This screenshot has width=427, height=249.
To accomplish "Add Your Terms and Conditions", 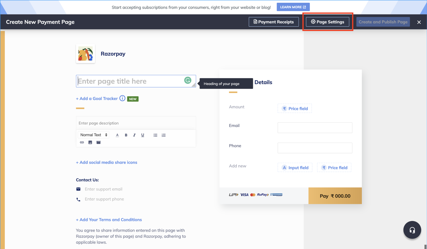I will pyautogui.click(x=109, y=220).
